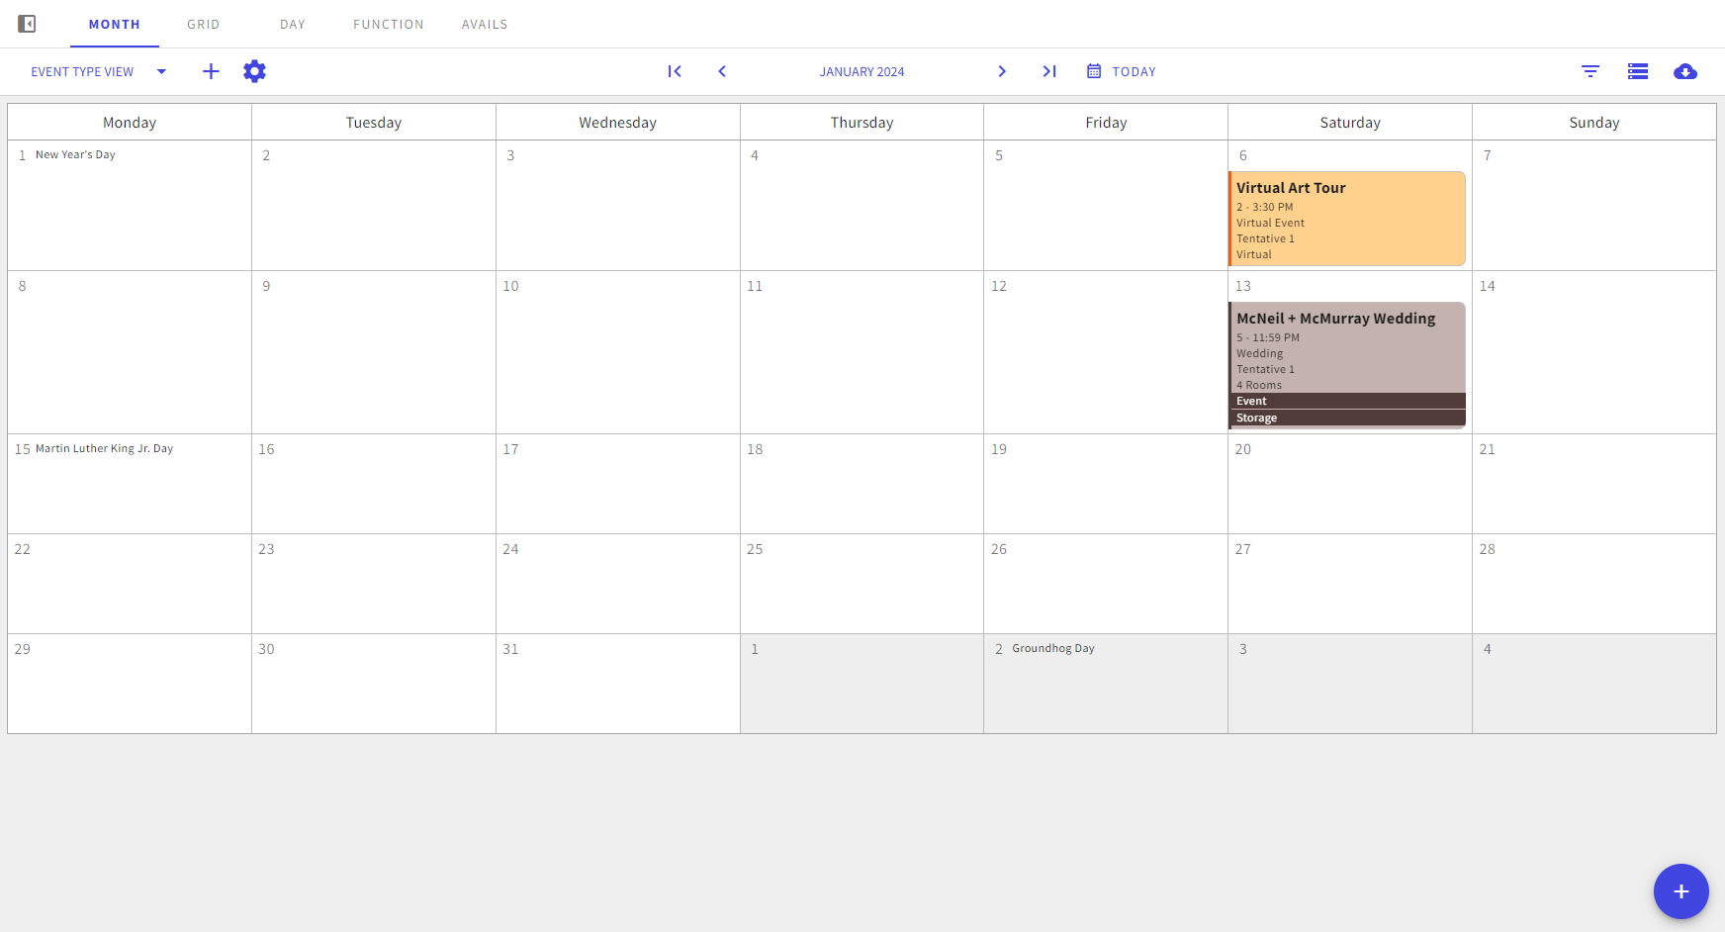Click the Today button
The height and width of the screenshot is (932, 1725).
pyautogui.click(x=1122, y=71)
